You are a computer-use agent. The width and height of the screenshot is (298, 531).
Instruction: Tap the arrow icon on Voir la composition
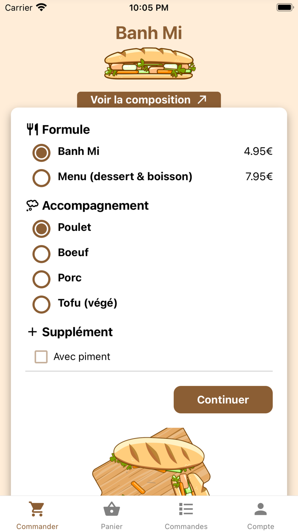[202, 100]
